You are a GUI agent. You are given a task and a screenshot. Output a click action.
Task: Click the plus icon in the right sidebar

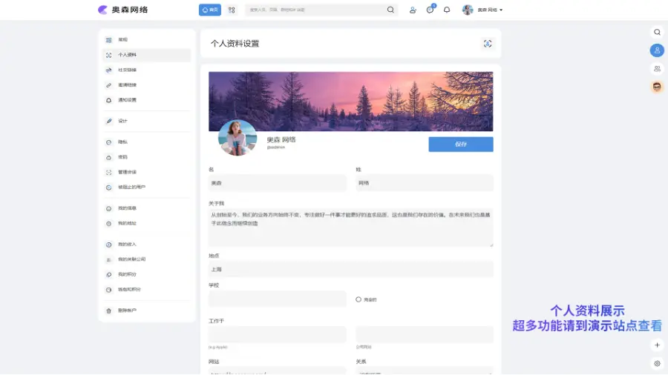[657, 345]
